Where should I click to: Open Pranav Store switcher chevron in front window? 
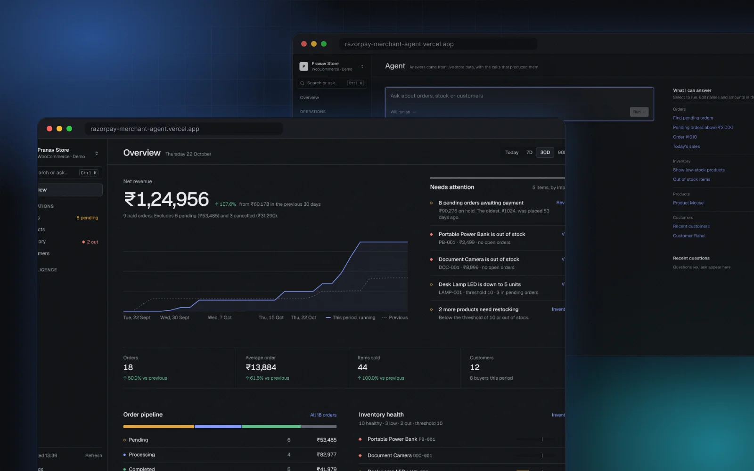coord(97,153)
